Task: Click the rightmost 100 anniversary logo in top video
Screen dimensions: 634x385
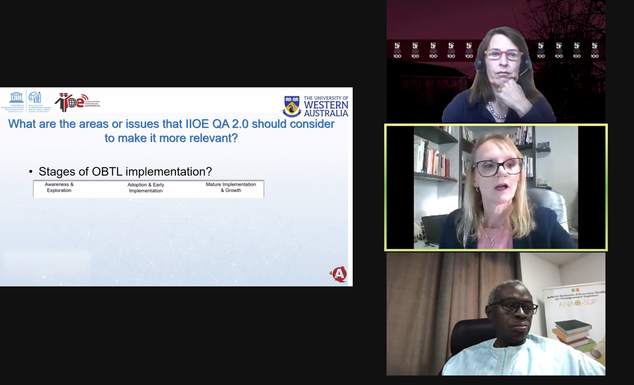Action: click(x=594, y=50)
